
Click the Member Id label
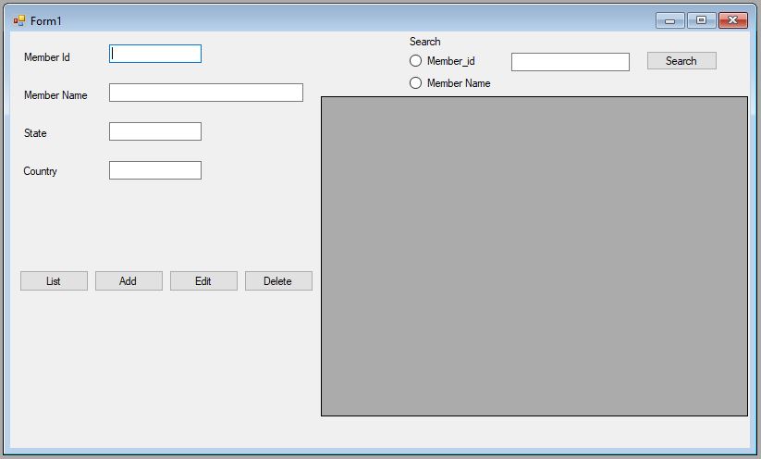click(47, 57)
